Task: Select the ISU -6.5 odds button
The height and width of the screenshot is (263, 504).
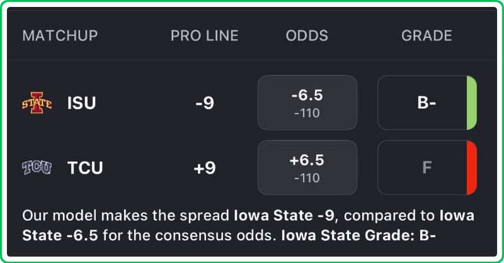Action: click(x=307, y=103)
